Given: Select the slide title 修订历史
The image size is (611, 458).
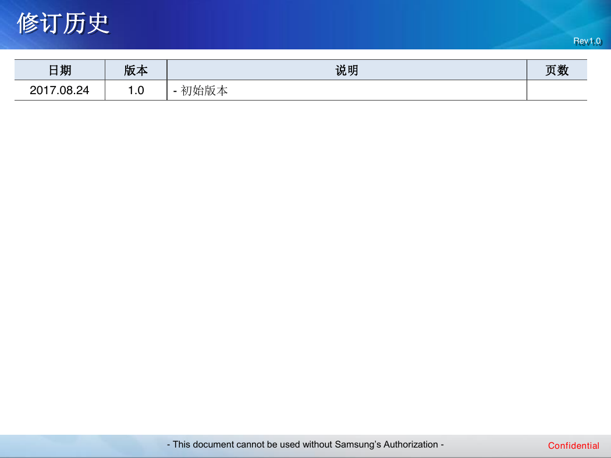Looking at the screenshot, I should pyautogui.click(x=63, y=23).
